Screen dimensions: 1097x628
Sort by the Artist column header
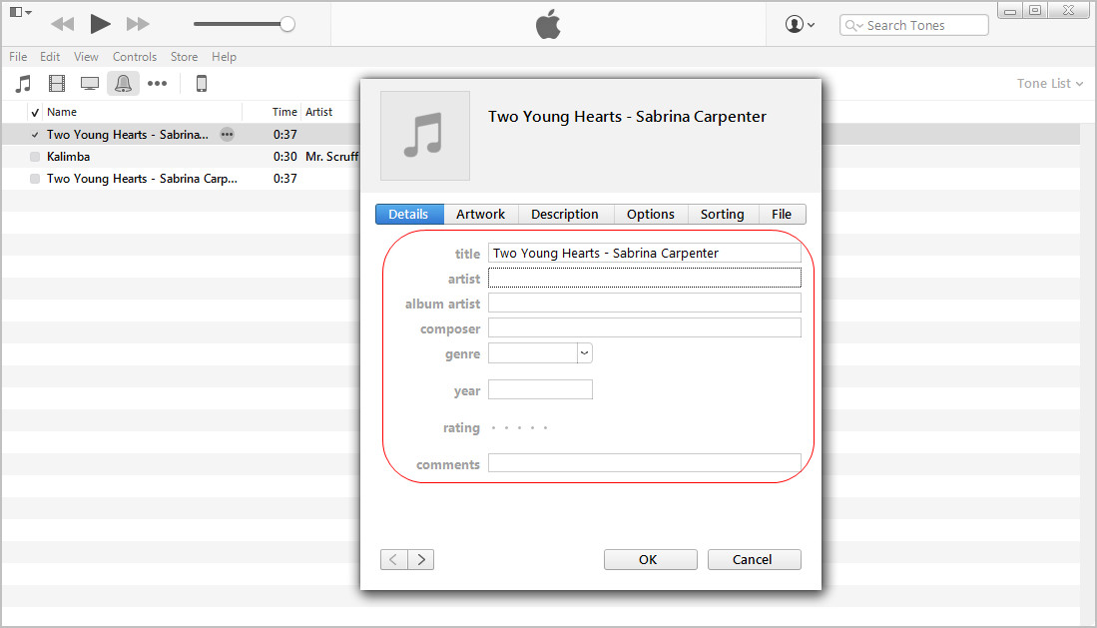point(319,112)
